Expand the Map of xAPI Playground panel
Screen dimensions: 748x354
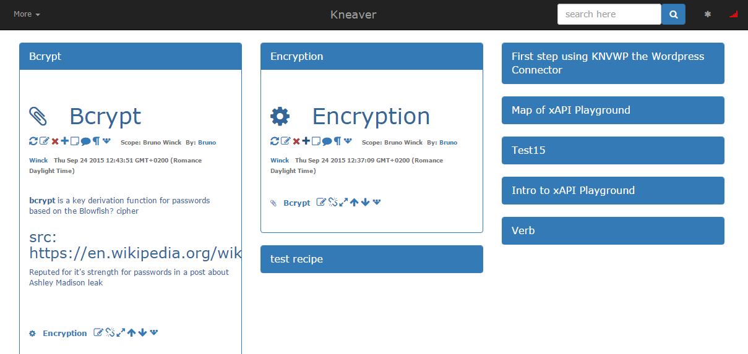point(613,110)
